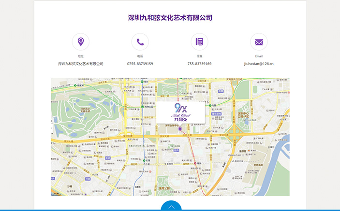Click the company title heading 深圳九和弦文化艺术有限公司
Screen dimensions: 340x211
coord(170,18)
